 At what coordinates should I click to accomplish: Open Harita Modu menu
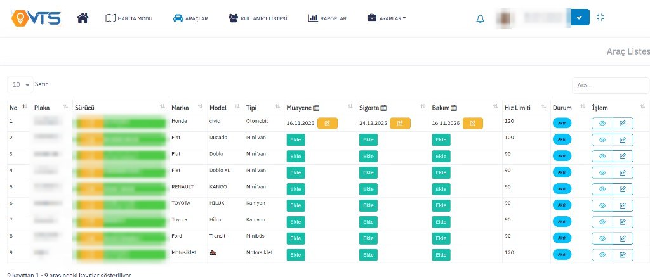[129, 18]
